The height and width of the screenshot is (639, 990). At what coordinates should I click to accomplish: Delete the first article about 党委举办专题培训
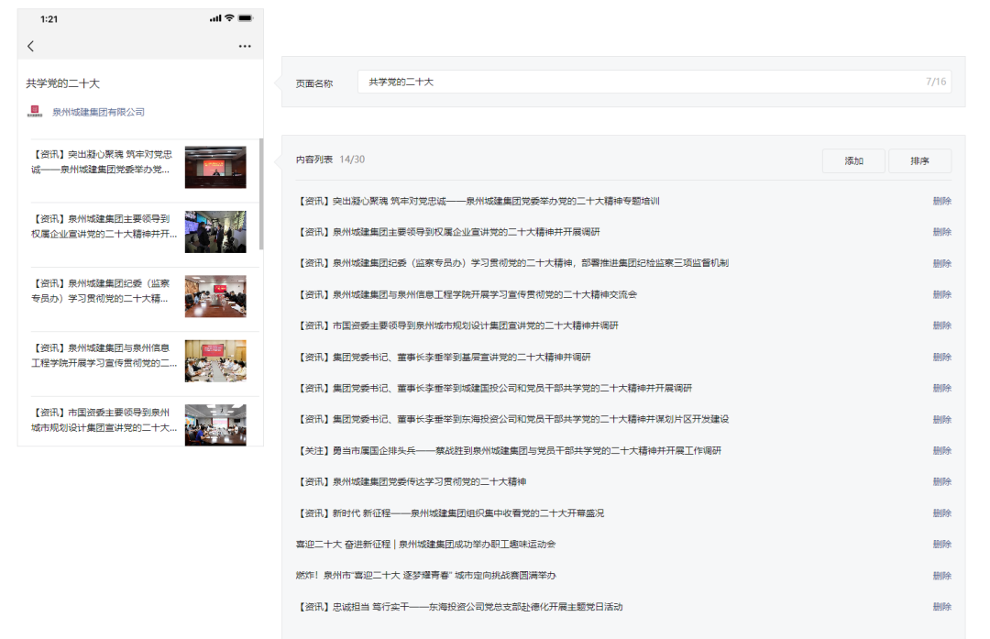941,201
